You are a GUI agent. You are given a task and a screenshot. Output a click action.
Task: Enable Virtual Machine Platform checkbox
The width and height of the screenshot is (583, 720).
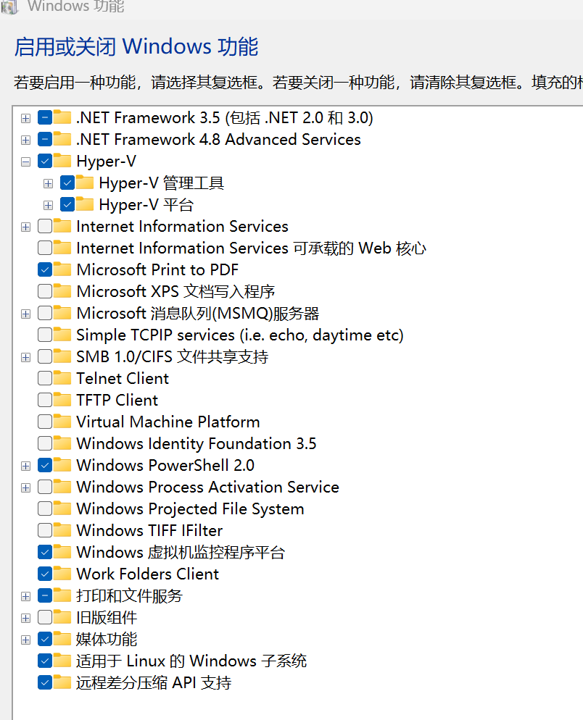point(45,422)
